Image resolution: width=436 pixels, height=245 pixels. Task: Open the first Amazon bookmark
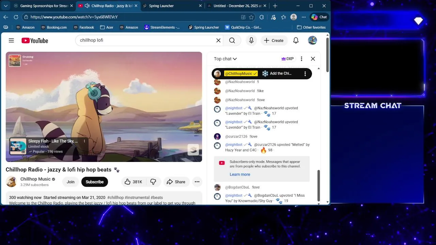[x=25, y=27]
